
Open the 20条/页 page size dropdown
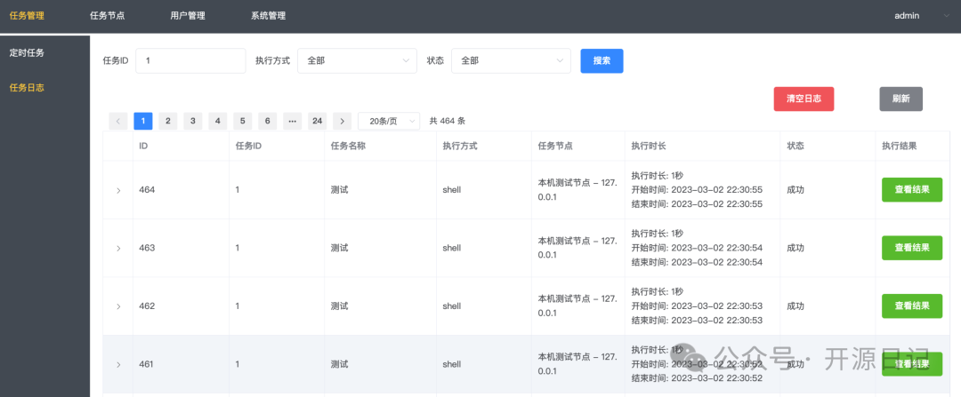pyautogui.click(x=389, y=121)
